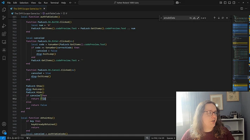
Task: Open the Terminal menu
Action: point(54,3)
